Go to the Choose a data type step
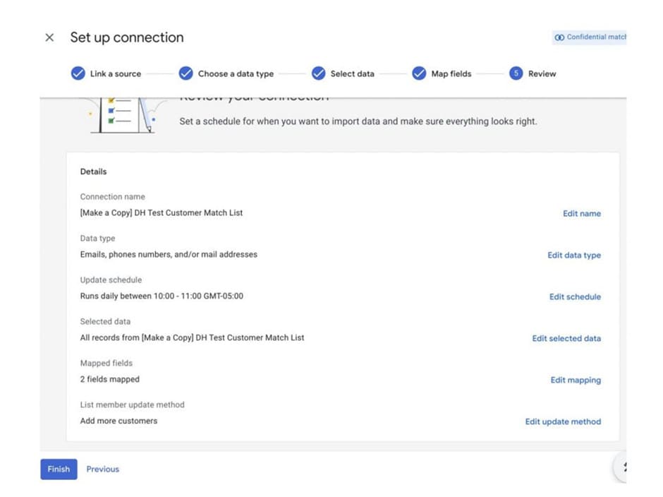Image resolution: width=663 pixels, height=497 pixels. click(x=236, y=73)
